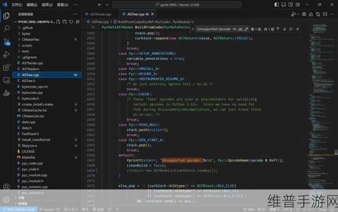338x212 pixels.
Task: Toggle the primary side bar layout button
Action: [277, 5]
